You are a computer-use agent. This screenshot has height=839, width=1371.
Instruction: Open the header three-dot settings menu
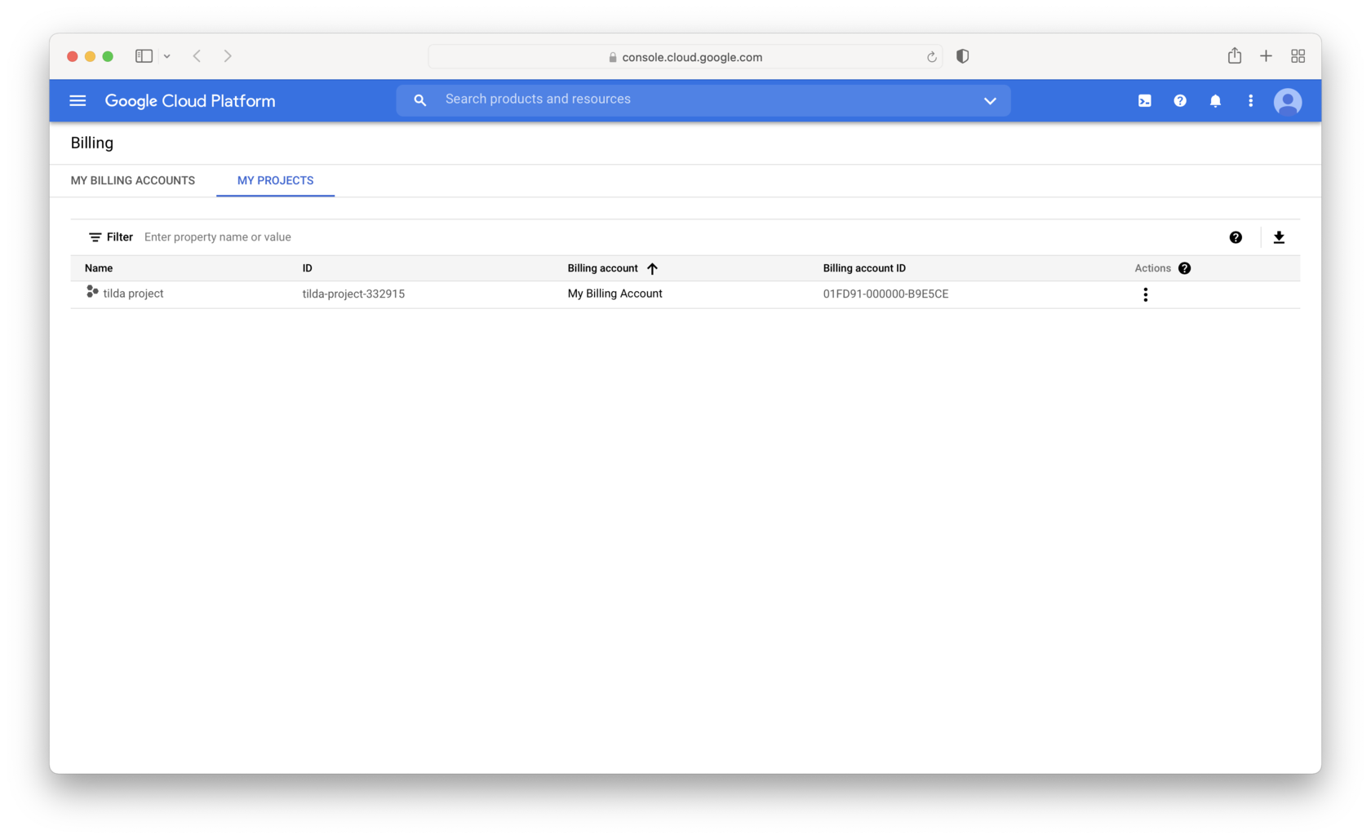coord(1250,101)
